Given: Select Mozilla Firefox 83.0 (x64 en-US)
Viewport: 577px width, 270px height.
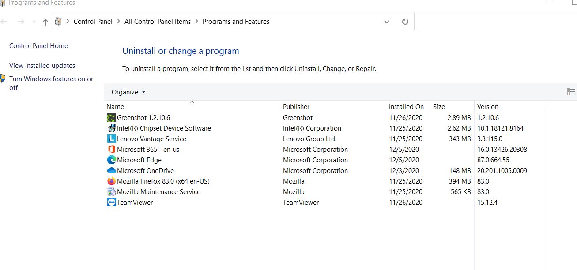Looking at the screenshot, I should coord(163,181).
